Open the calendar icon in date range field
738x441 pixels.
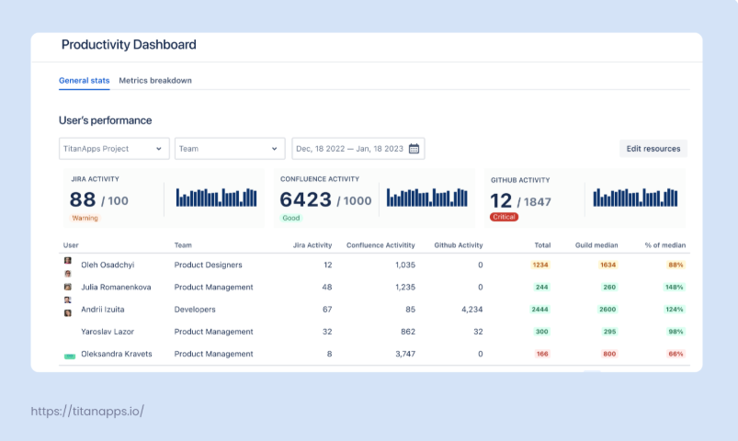[414, 149]
